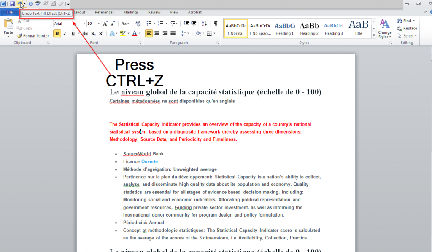
Task: Select Justify alignment
Action: (x=173, y=33)
